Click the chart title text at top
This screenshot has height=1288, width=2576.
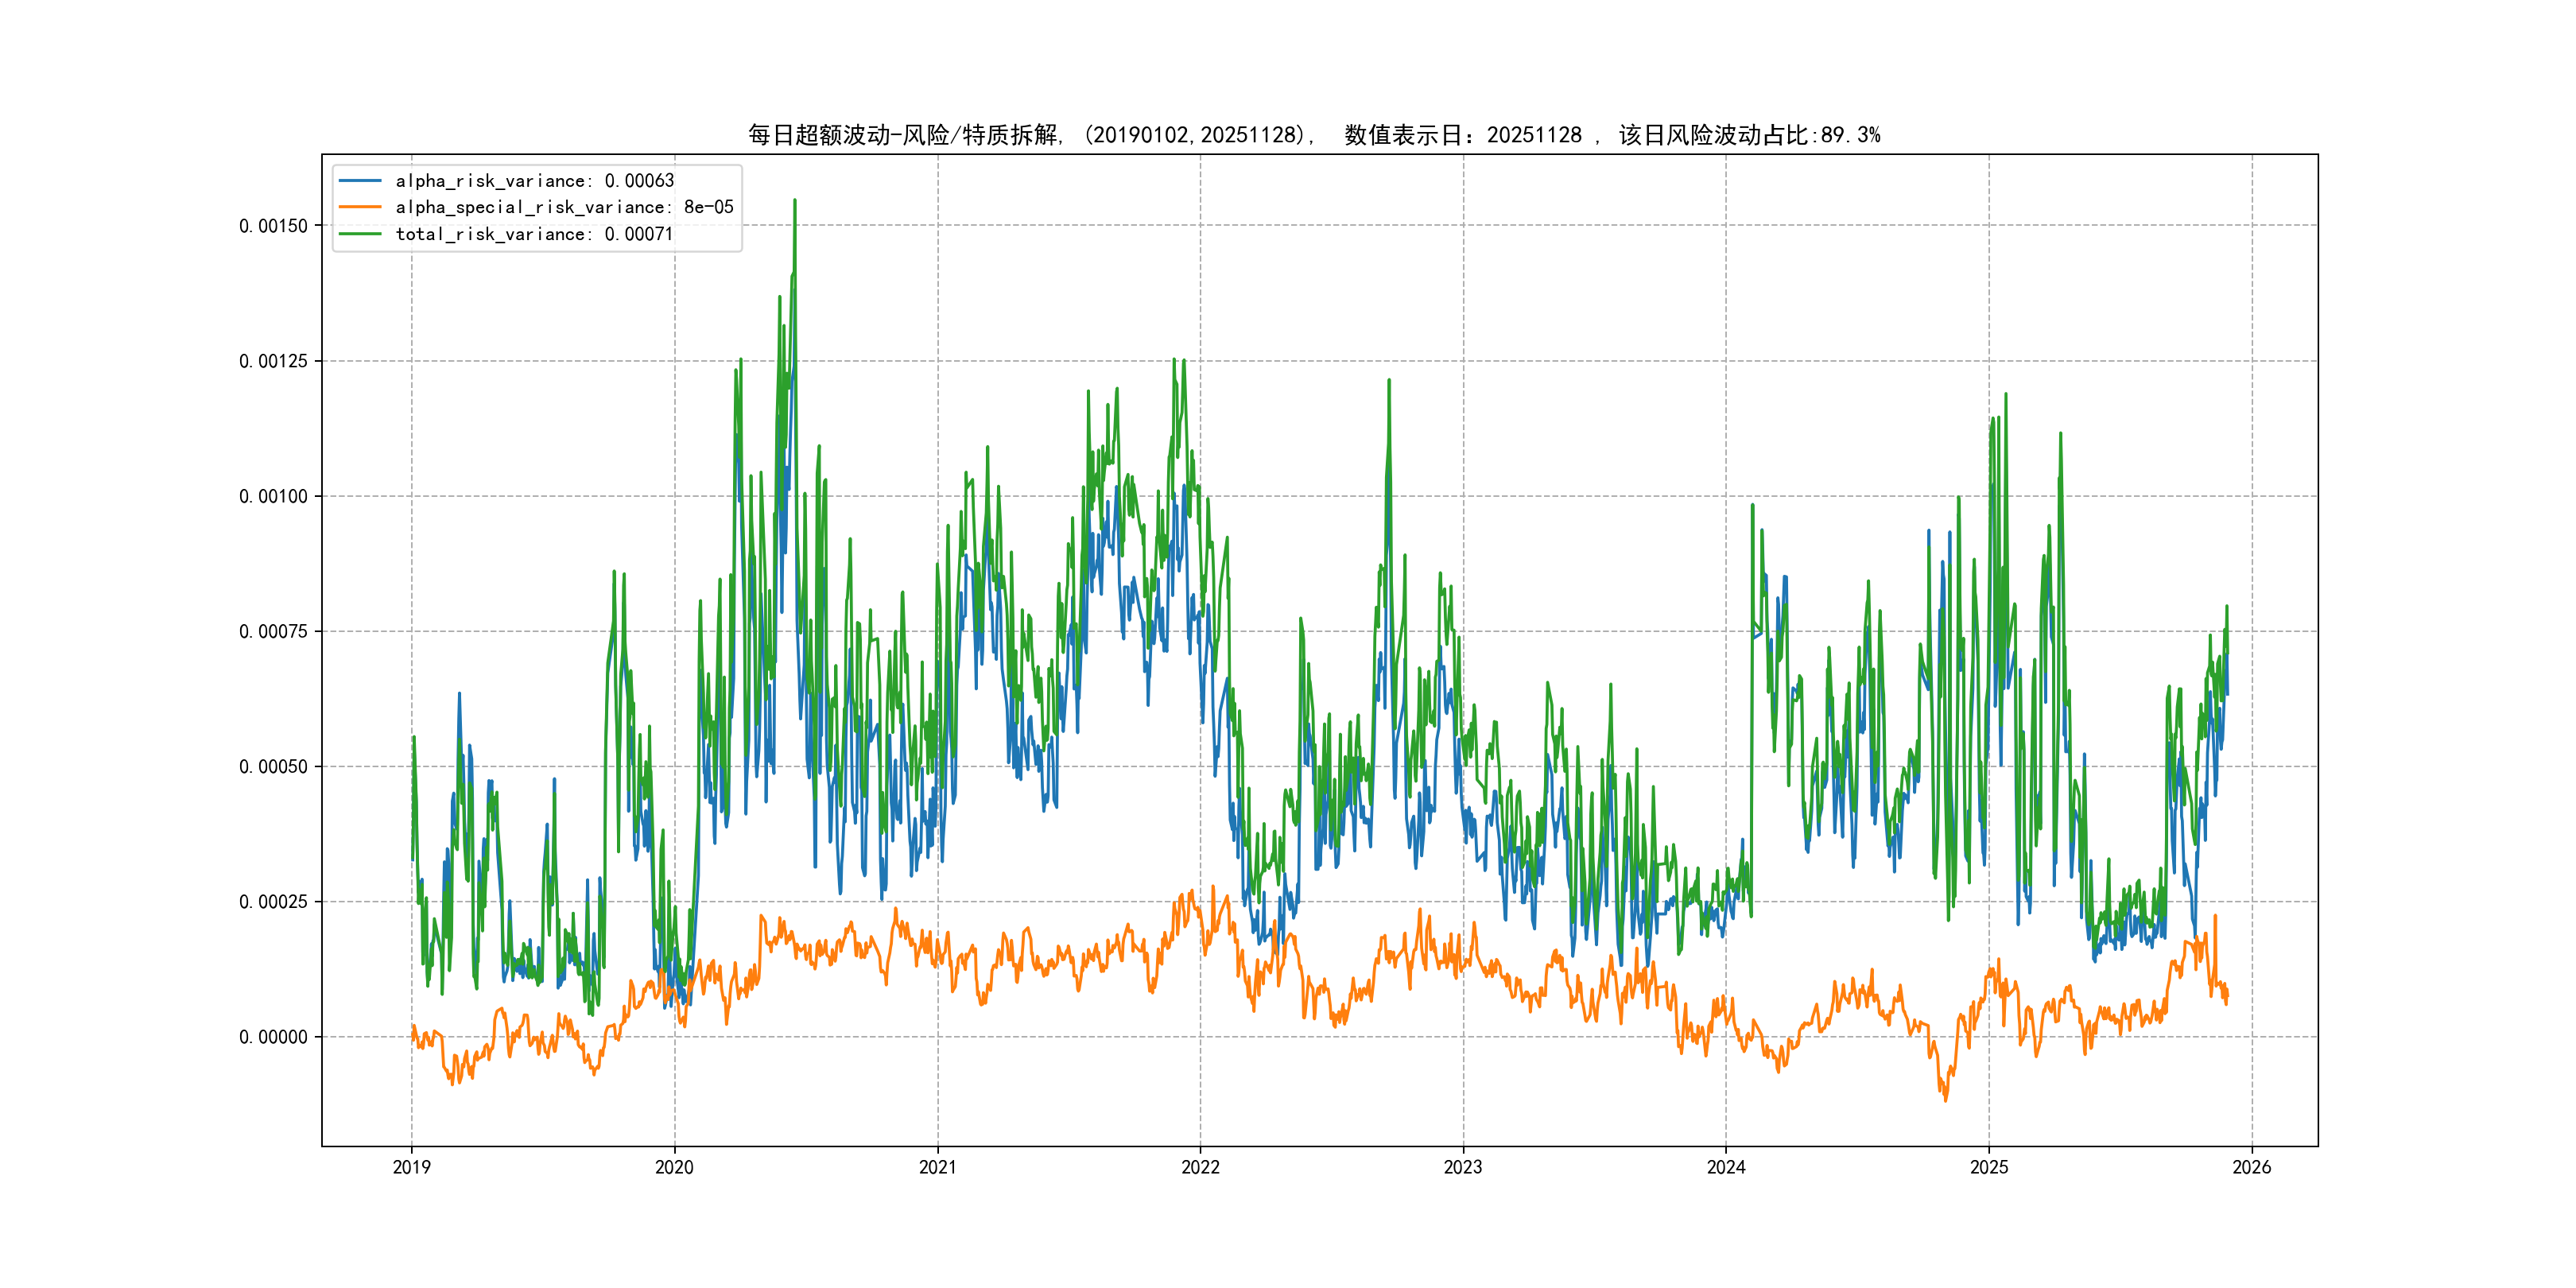1314,135
